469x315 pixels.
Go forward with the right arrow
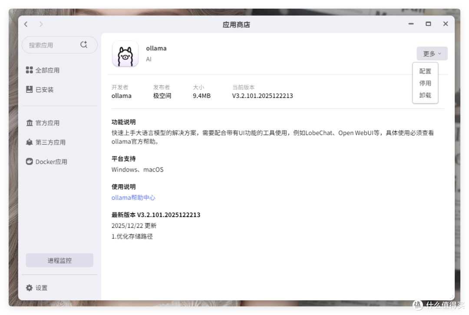click(41, 24)
